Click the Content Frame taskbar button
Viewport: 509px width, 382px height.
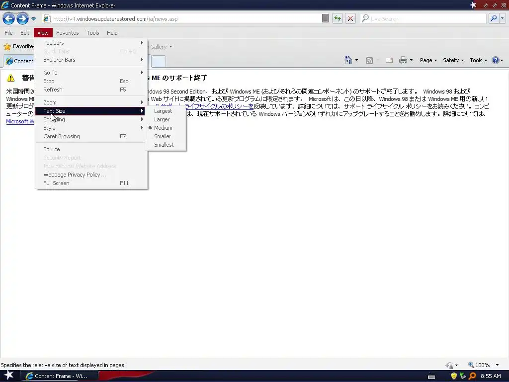coord(59,376)
